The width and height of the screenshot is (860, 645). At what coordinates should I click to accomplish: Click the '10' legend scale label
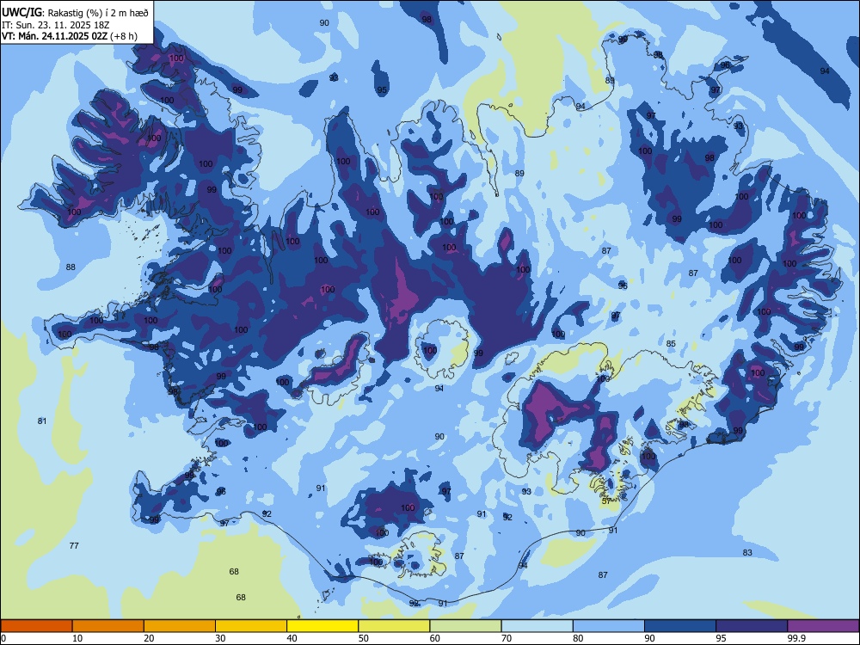(x=77, y=638)
